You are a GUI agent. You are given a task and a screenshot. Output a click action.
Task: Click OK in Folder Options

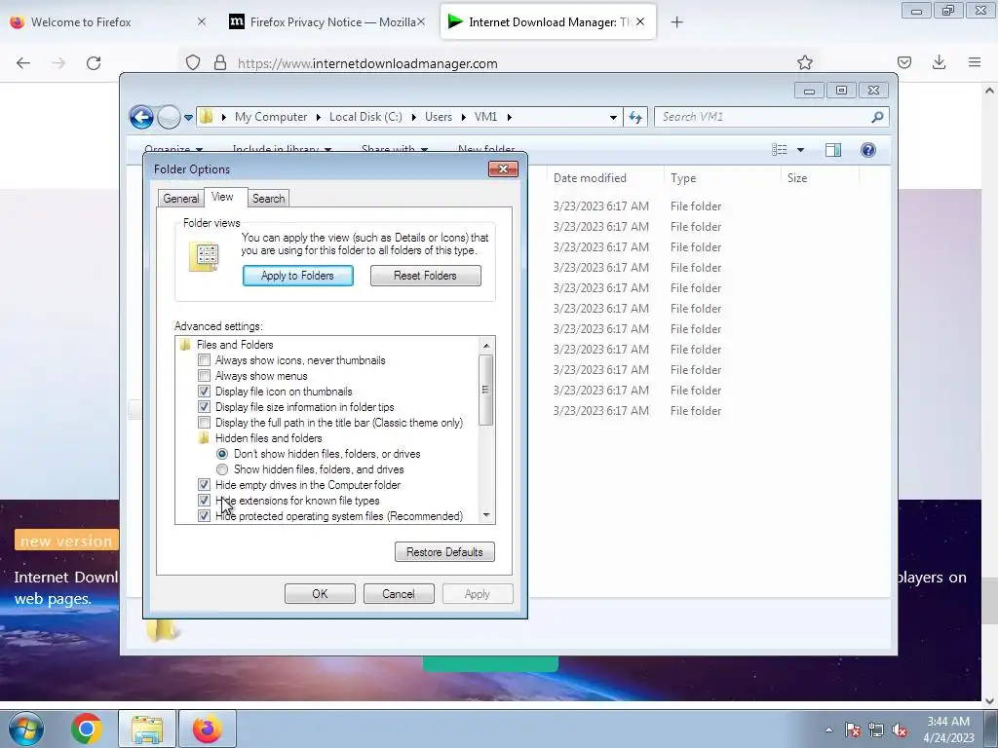[x=320, y=594]
